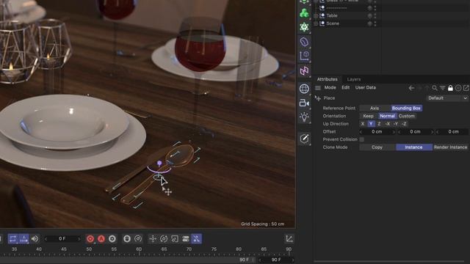Open the Attributes hamburger menu

click(x=318, y=88)
